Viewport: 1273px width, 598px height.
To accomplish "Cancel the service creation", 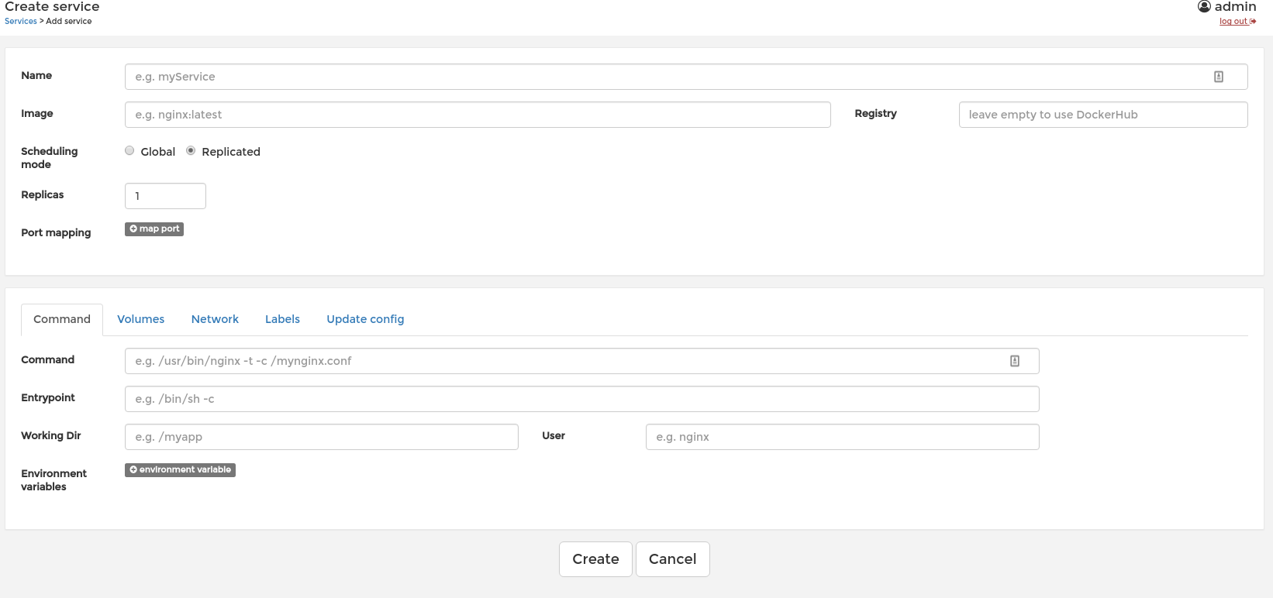I will tap(672, 559).
